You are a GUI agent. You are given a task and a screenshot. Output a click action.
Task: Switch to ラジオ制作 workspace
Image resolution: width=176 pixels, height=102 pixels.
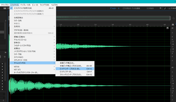pyautogui.click(x=150, y=8)
